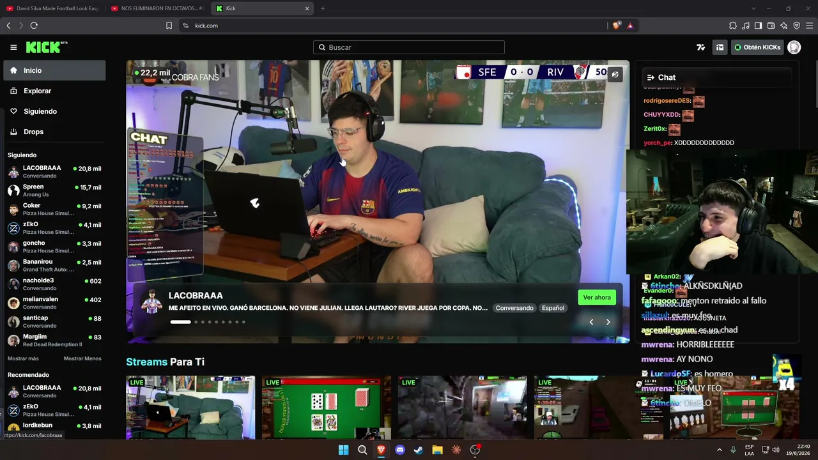Screen dimensions: 818x460
Task: Open goncho's channel in Siguiendo list
Action: click(54, 247)
